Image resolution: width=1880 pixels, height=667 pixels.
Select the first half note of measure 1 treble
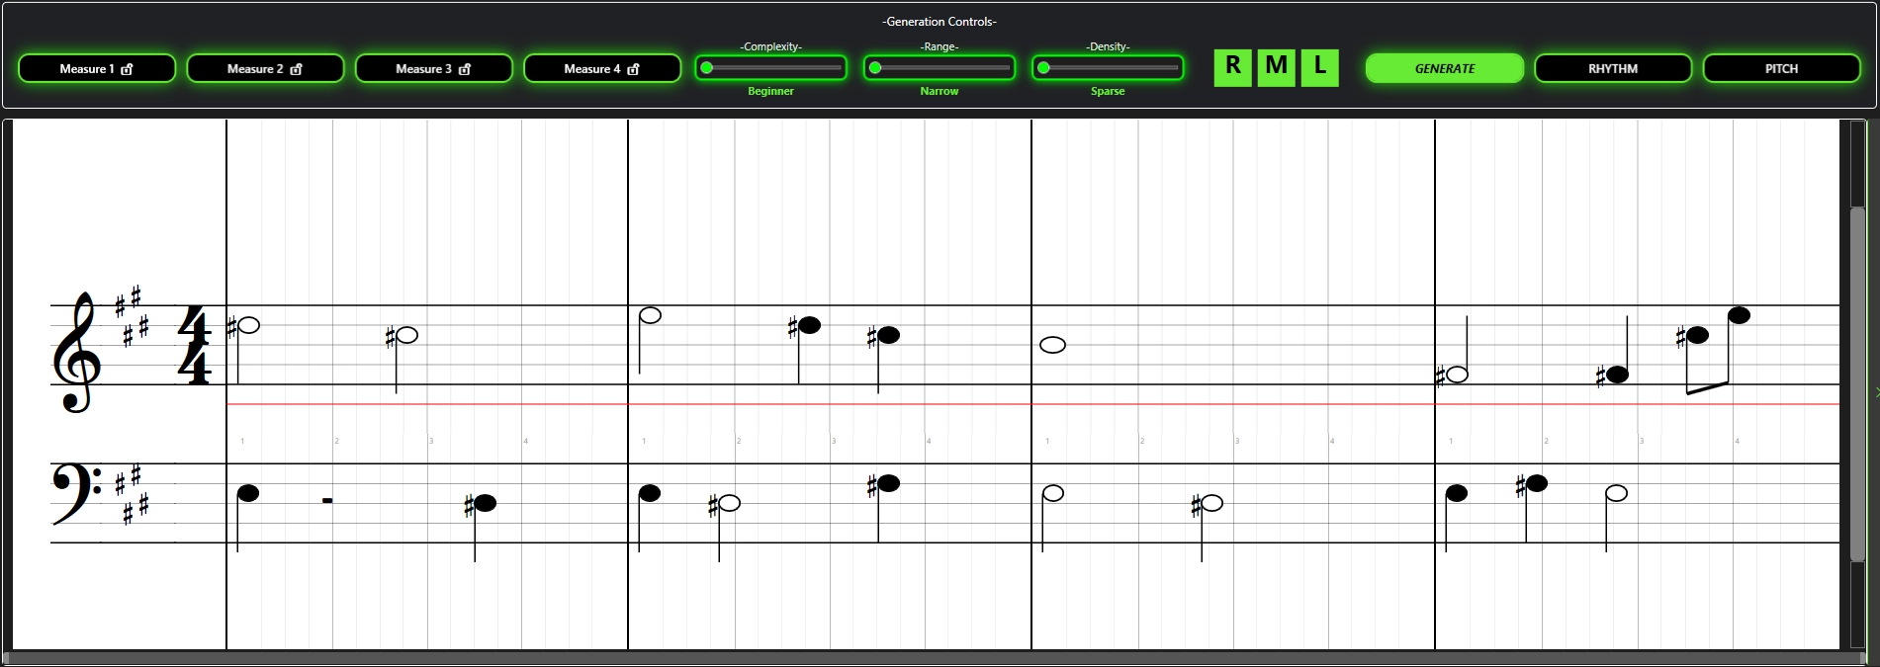click(248, 325)
